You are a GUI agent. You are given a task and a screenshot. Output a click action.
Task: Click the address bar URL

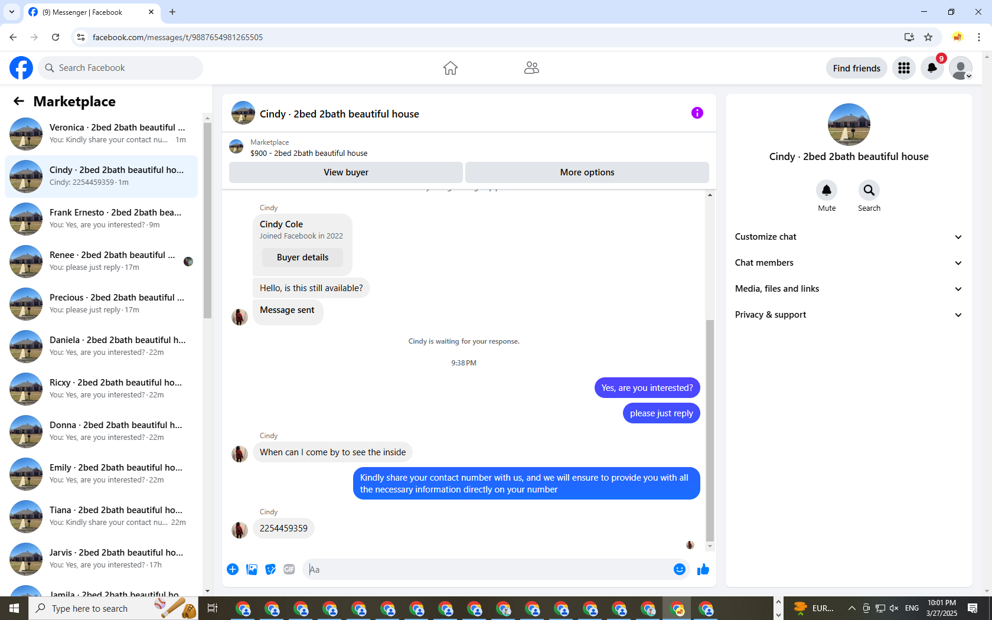tap(178, 37)
